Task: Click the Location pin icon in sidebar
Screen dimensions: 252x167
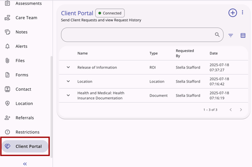Action: pos(8,103)
